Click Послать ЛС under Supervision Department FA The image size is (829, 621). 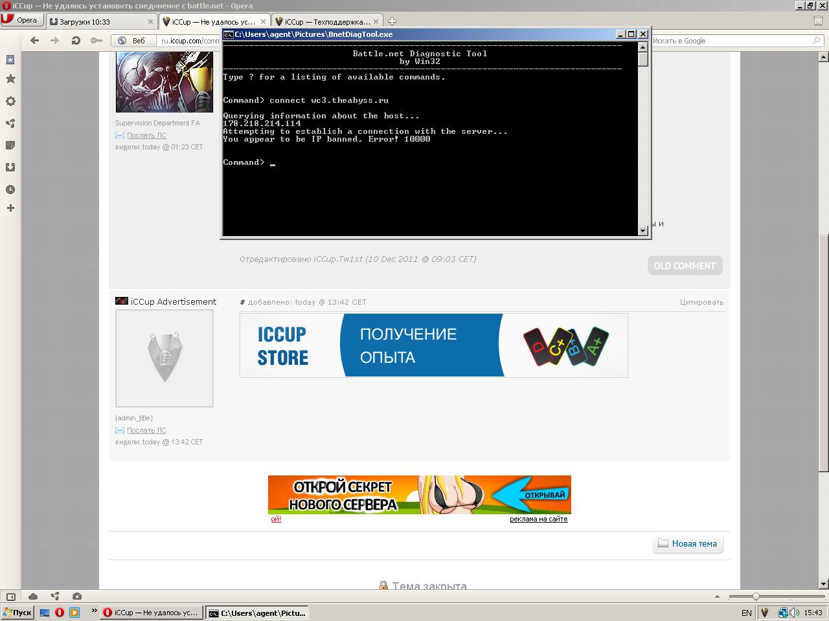(146, 135)
